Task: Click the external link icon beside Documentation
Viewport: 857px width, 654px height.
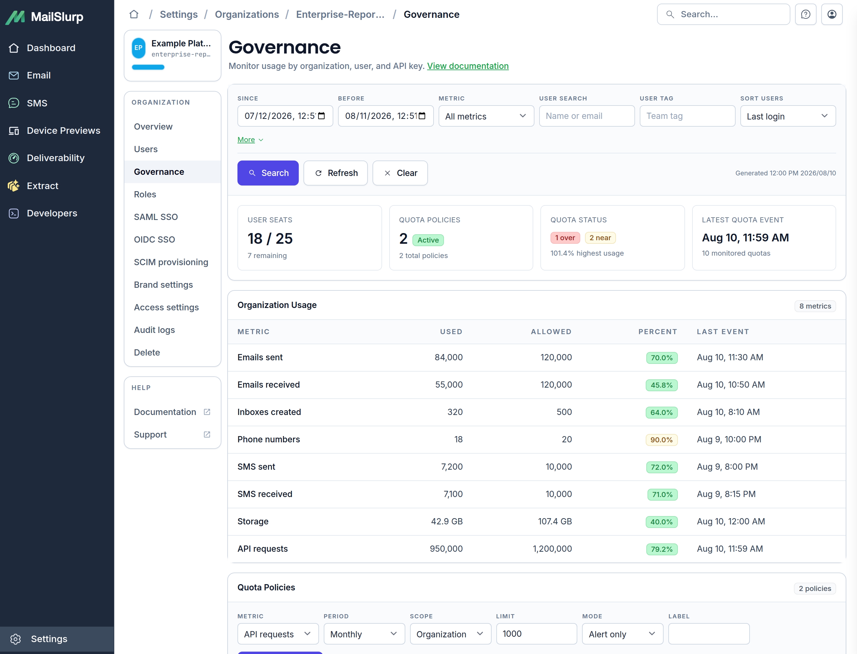Action: coord(207,412)
